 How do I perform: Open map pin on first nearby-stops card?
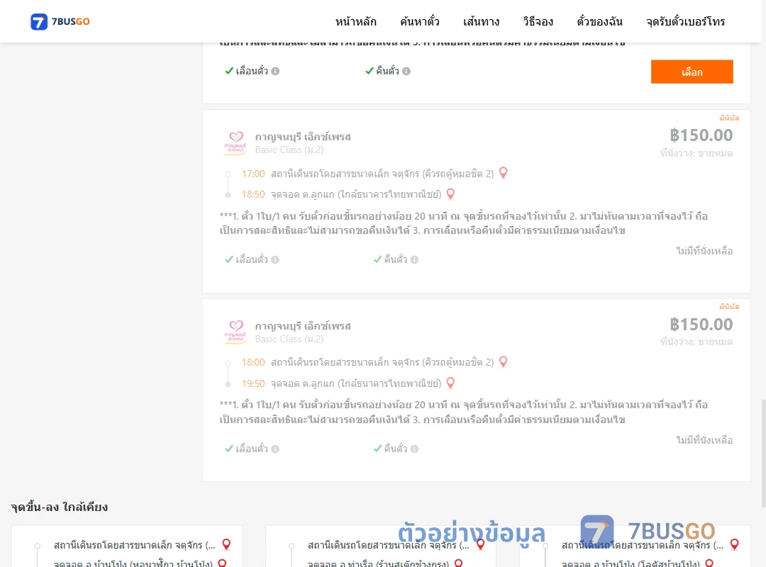pos(226,544)
